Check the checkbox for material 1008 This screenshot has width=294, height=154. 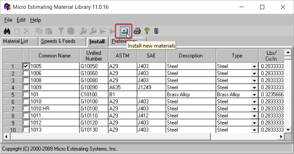click(26, 81)
